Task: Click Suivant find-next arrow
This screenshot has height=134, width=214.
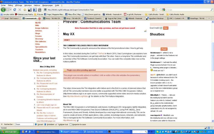Action: tap(39, 124)
